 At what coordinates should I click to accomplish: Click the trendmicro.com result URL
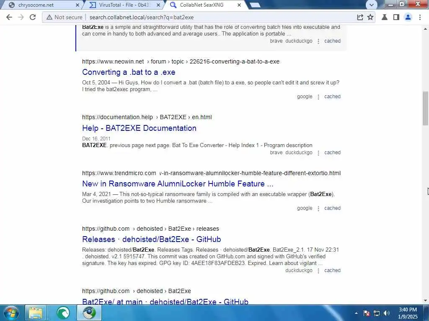click(211, 173)
